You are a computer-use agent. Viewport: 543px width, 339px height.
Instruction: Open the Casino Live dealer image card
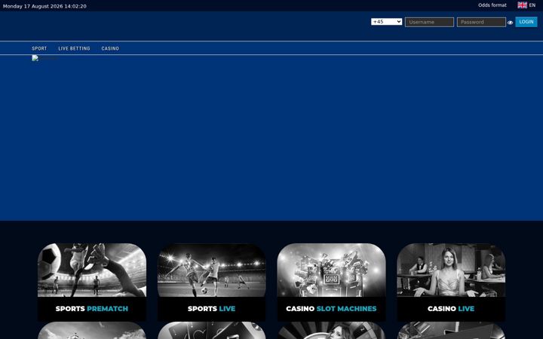451,270
